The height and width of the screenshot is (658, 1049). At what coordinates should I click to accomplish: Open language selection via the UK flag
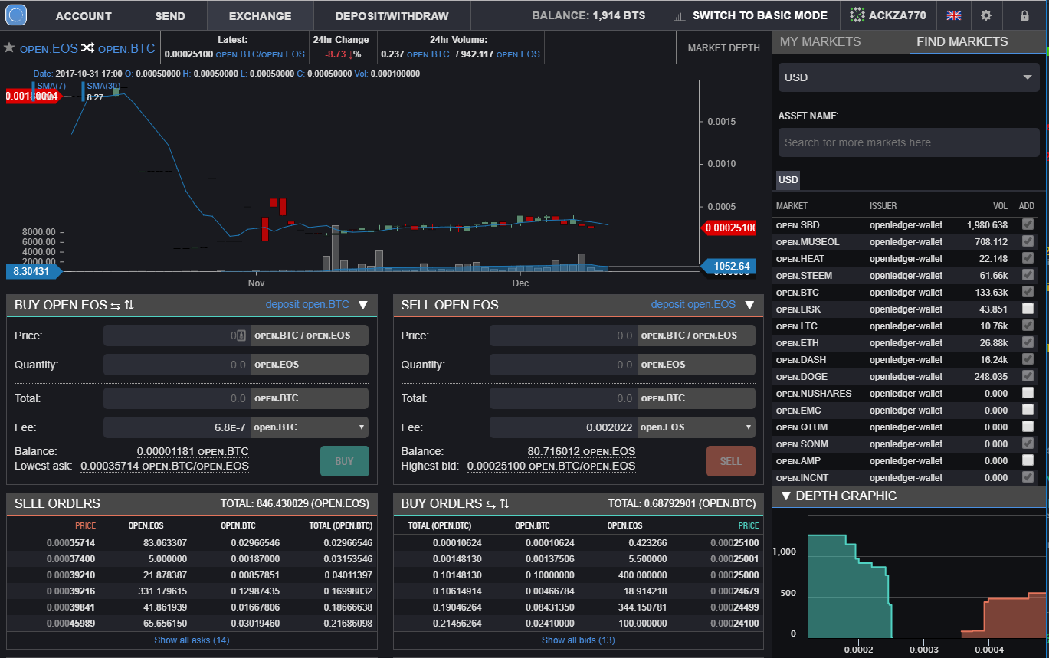coord(954,15)
